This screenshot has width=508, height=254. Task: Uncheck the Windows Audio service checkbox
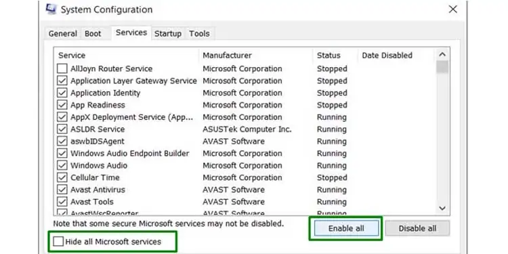click(62, 165)
